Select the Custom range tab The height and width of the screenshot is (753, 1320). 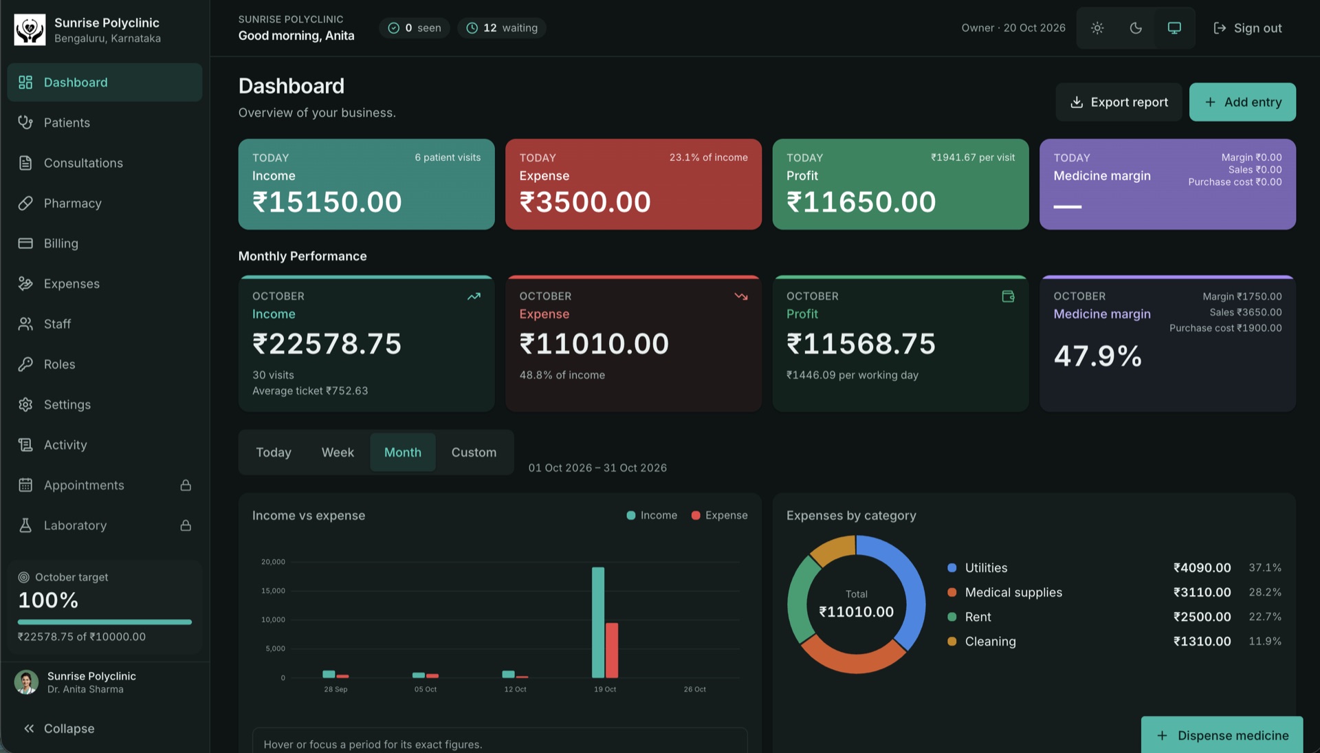474,452
